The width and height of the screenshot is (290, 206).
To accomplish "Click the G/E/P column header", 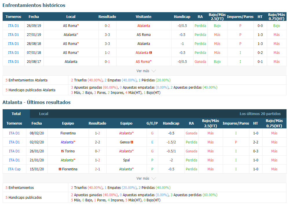I will 152,123.
